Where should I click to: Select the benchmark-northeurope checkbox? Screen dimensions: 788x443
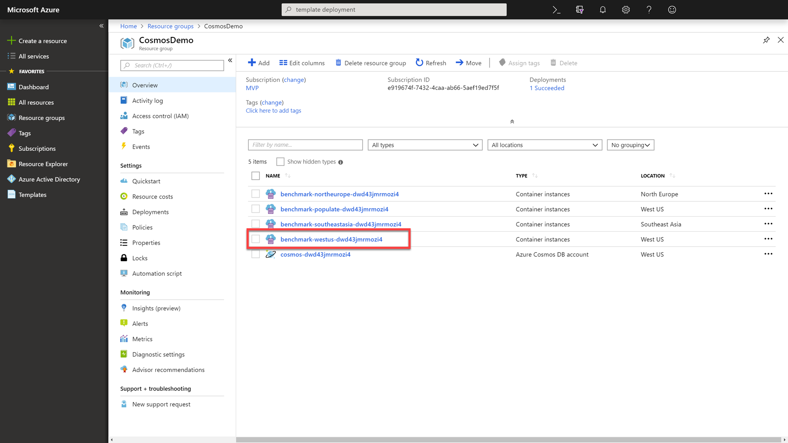(x=255, y=194)
